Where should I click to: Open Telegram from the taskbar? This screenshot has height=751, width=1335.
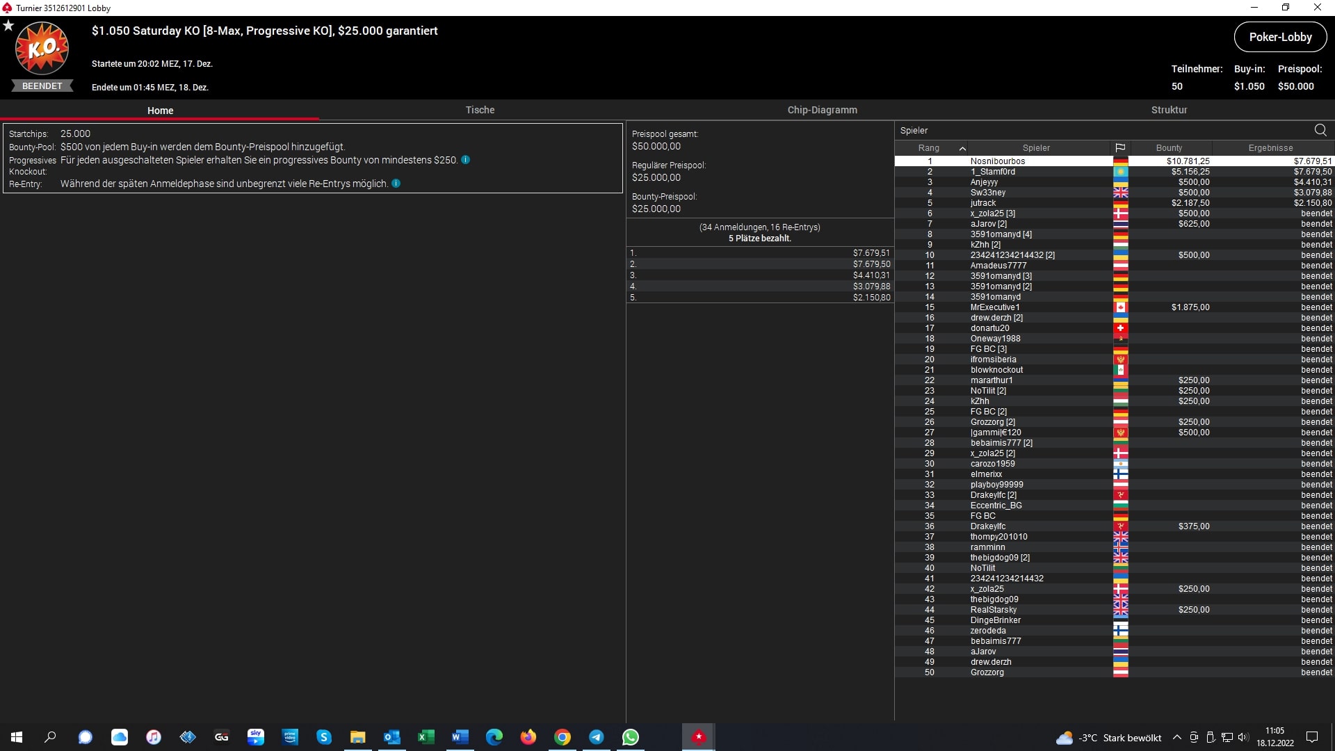pyautogui.click(x=596, y=737)
